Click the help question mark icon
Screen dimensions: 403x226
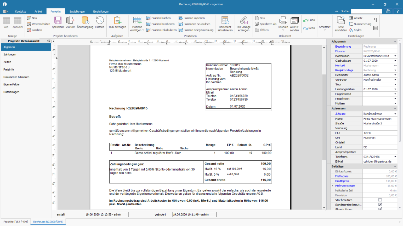click(x=398, y=11)
